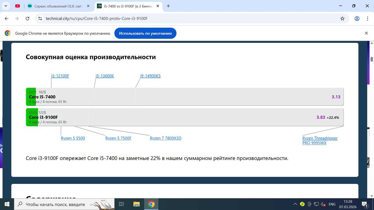Viewport: 374px width, 210px height.
Task: Open the Chrome three-dot menu
Action: [x=367, y=19]
